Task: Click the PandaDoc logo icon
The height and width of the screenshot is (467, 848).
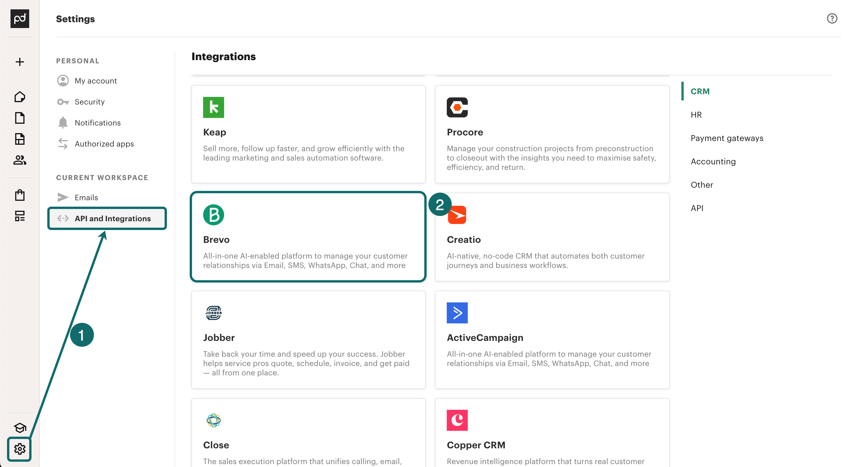Action: (20, 18)
